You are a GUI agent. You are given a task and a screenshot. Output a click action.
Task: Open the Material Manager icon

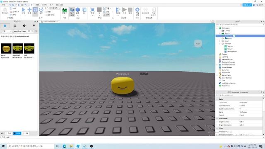click(x=92, y=10)
